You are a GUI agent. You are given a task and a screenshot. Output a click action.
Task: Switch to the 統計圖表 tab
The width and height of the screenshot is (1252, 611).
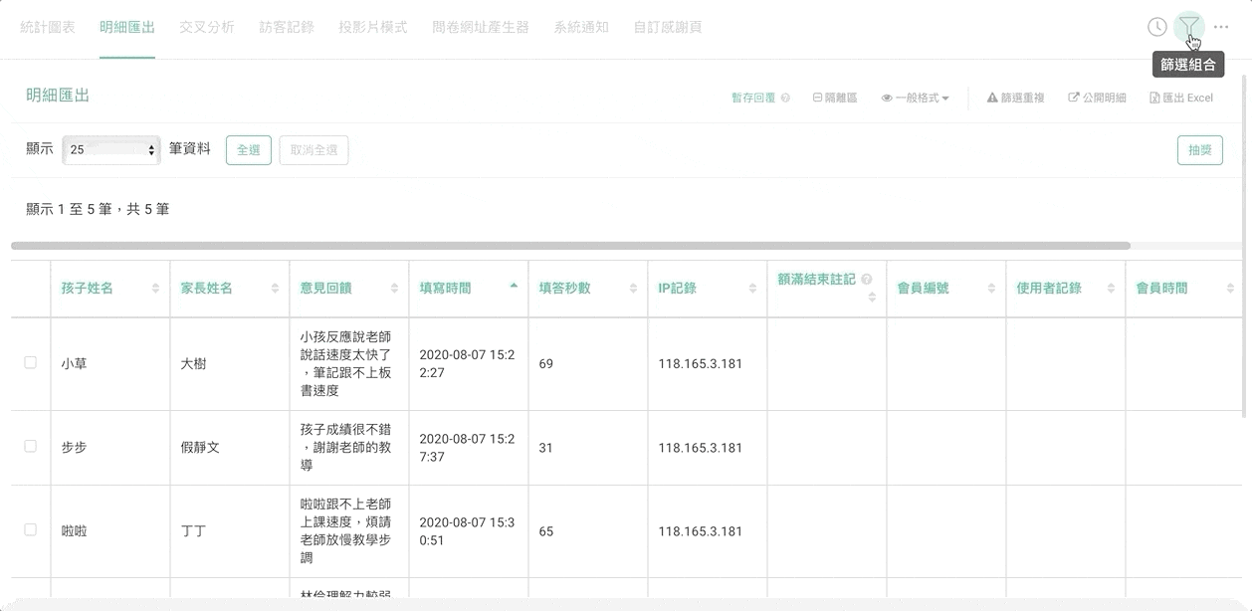pyautogui.click(x=48, y=27)
